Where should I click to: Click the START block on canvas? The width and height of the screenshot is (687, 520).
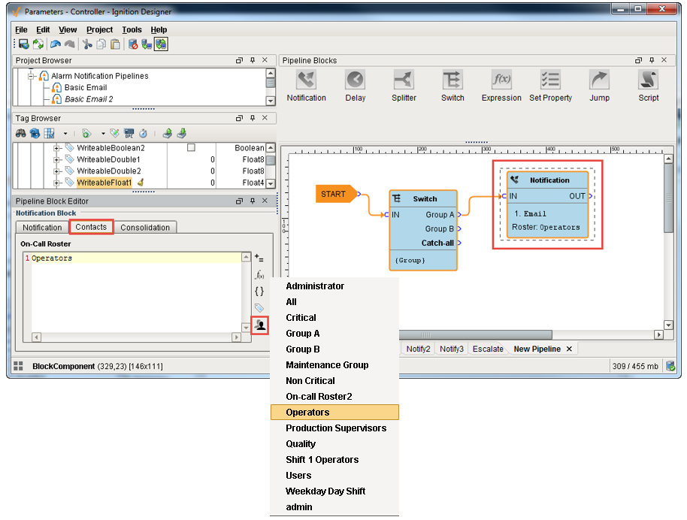point(336,194)
